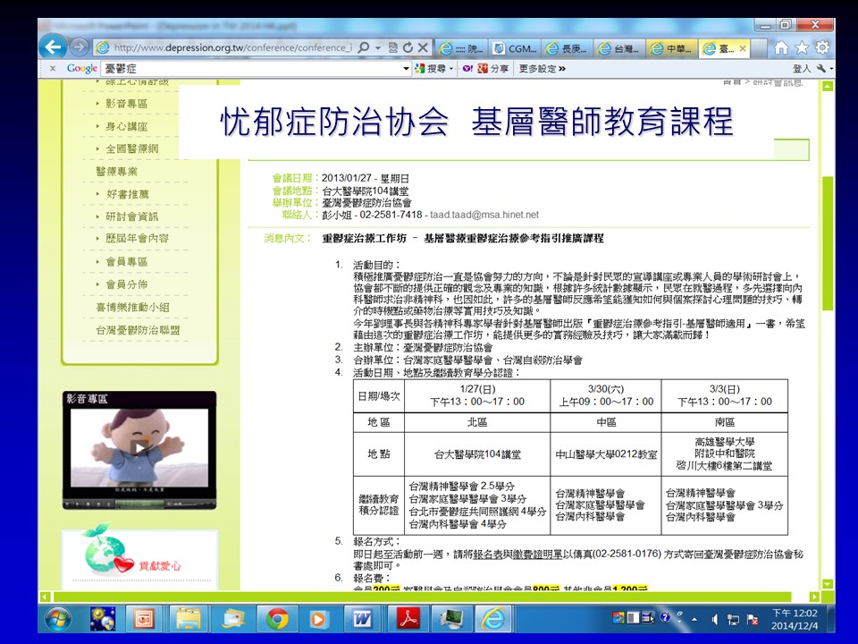Viewport: 858px width, 644px height.
Task: Open 研討會資訊 sidebar link
Action: (132, 216)
